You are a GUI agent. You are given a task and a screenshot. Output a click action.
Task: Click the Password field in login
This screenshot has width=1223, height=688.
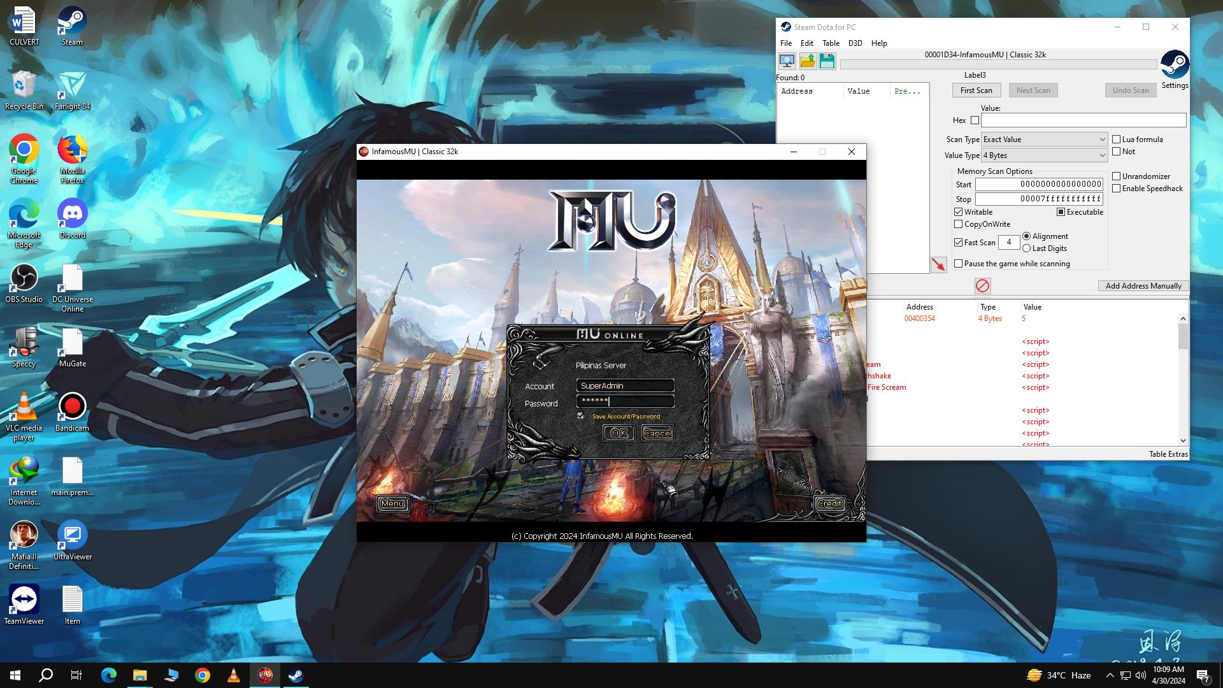click(x=625, y=401)
